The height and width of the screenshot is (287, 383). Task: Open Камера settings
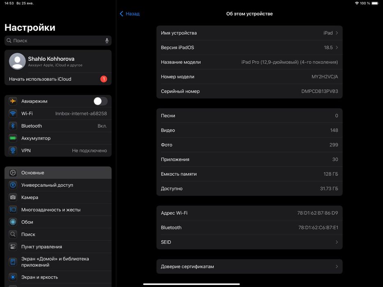click(58, 197)
